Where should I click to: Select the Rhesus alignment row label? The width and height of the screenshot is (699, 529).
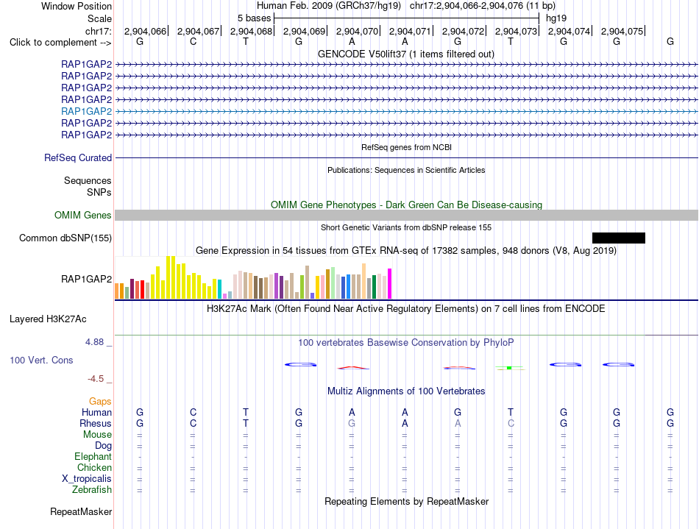(96, 423)
